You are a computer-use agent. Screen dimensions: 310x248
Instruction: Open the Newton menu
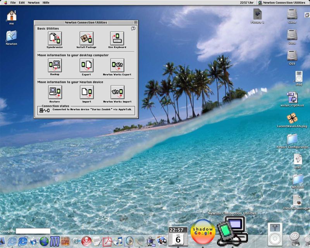click(x=33, y=3)
